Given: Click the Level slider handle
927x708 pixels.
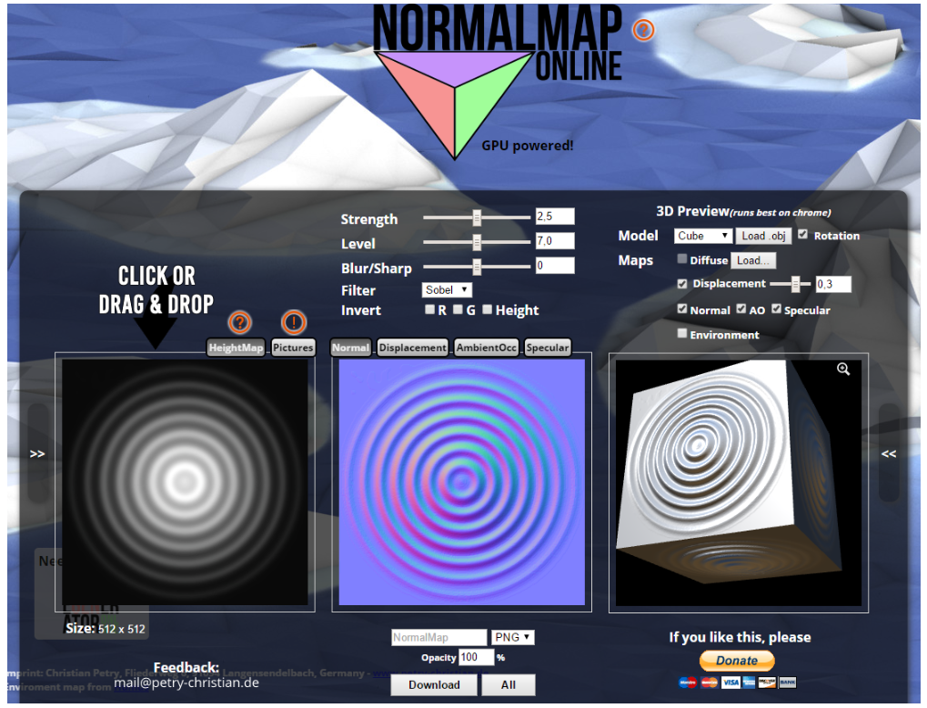Looking at the screenshot, I should click(477, 242).
